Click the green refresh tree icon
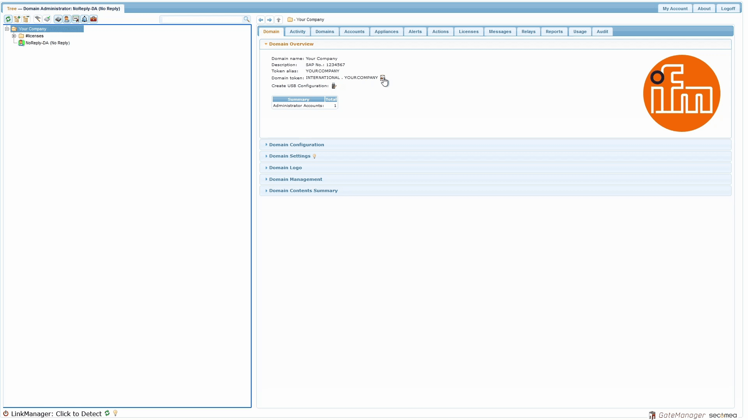Screen dimensions: 748x420 click(x=8, y=19)
